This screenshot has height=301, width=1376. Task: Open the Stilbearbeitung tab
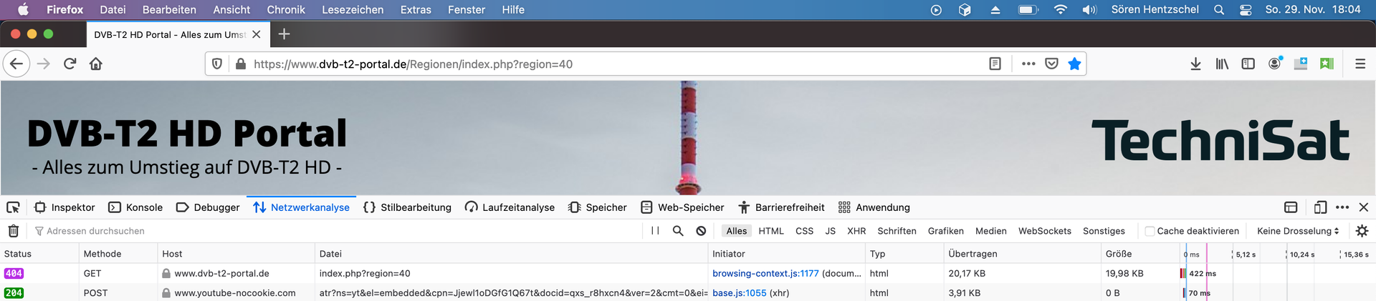(407, 207)
